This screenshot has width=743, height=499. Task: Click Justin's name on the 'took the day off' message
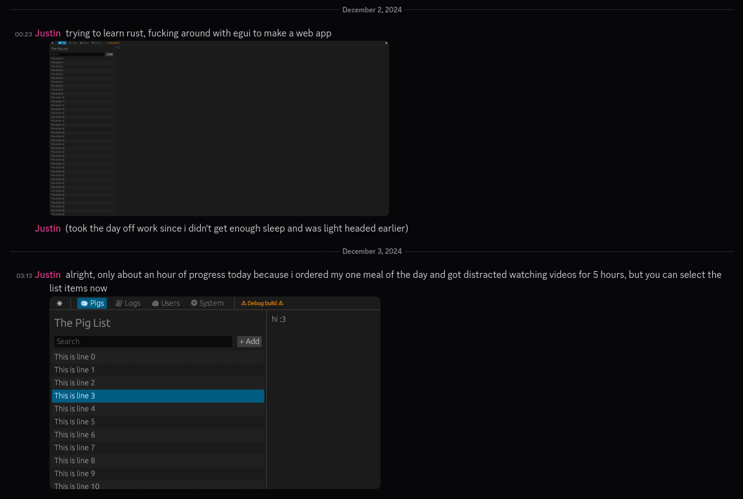point(48,229)
